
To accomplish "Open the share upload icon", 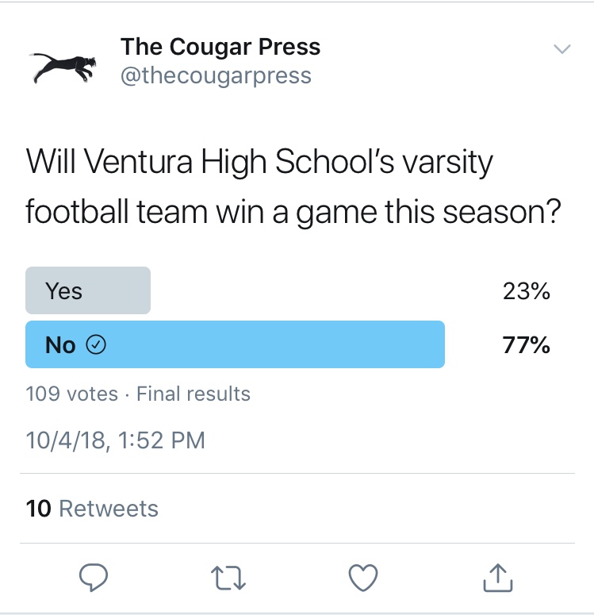I will coord(497,578).
